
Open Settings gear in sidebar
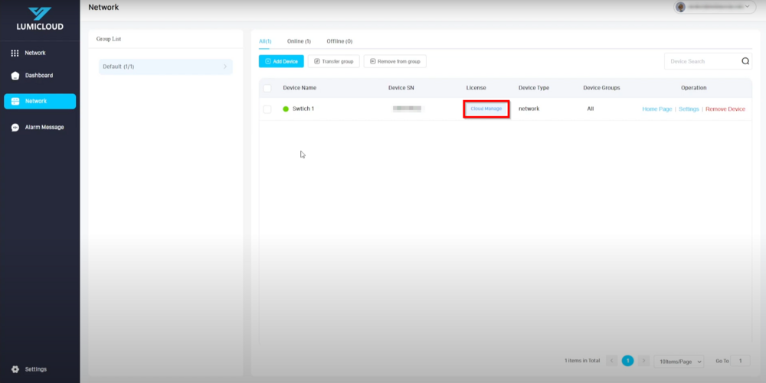click(x=15, y=369)
